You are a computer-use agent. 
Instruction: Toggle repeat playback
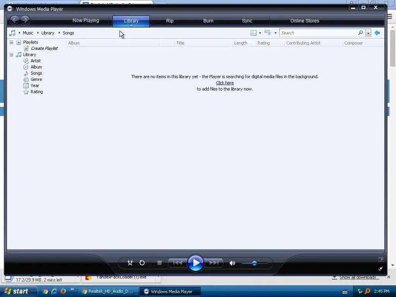[x=142, y=263]
